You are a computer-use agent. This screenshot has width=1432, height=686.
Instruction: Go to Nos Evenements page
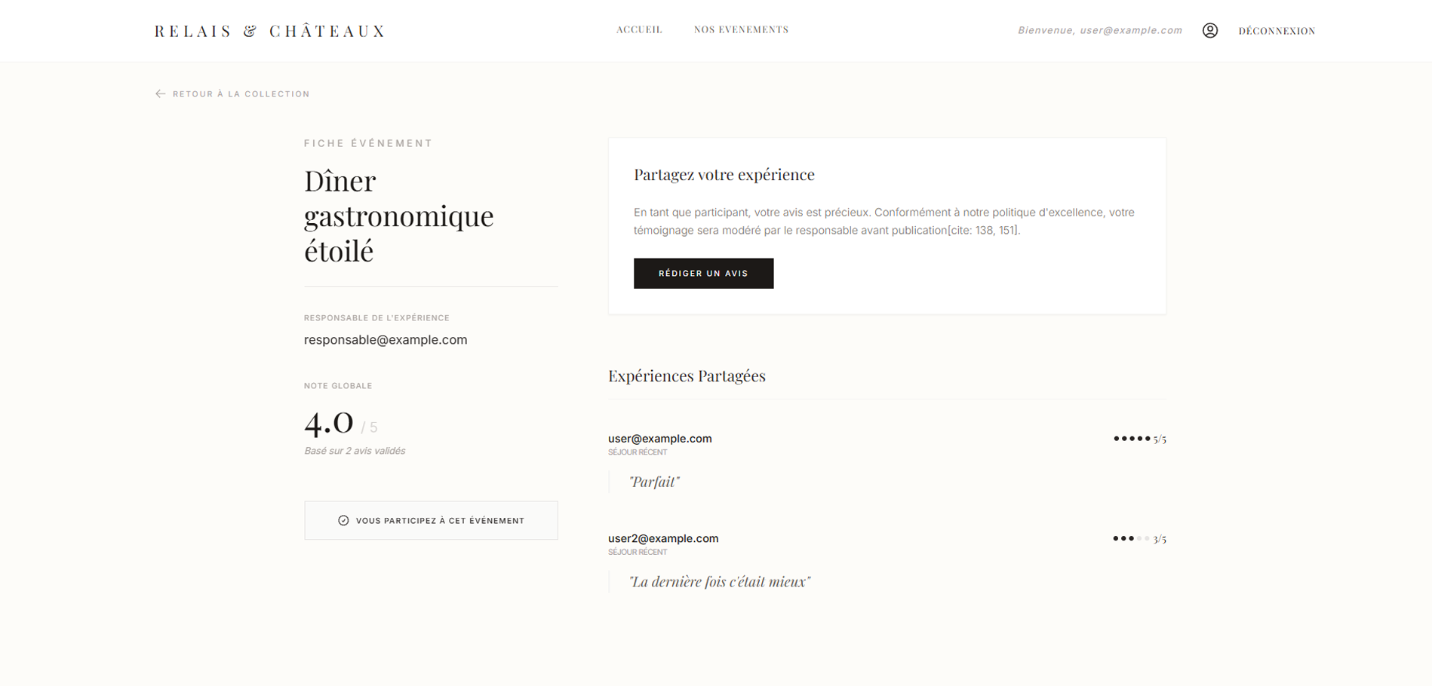[x=741, y=30]
